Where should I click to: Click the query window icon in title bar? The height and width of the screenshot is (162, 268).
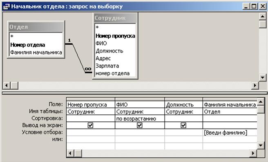click(6, 6)
